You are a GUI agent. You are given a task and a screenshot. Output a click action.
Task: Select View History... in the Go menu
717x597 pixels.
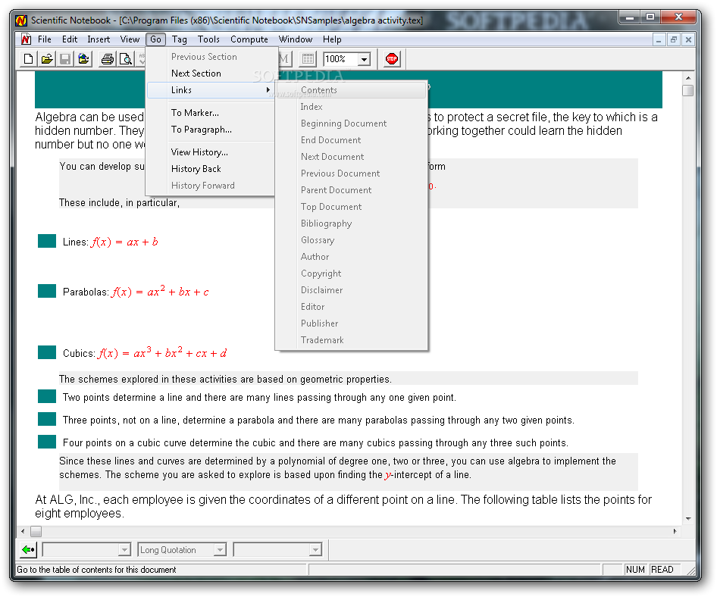click(x=211, y=152)
